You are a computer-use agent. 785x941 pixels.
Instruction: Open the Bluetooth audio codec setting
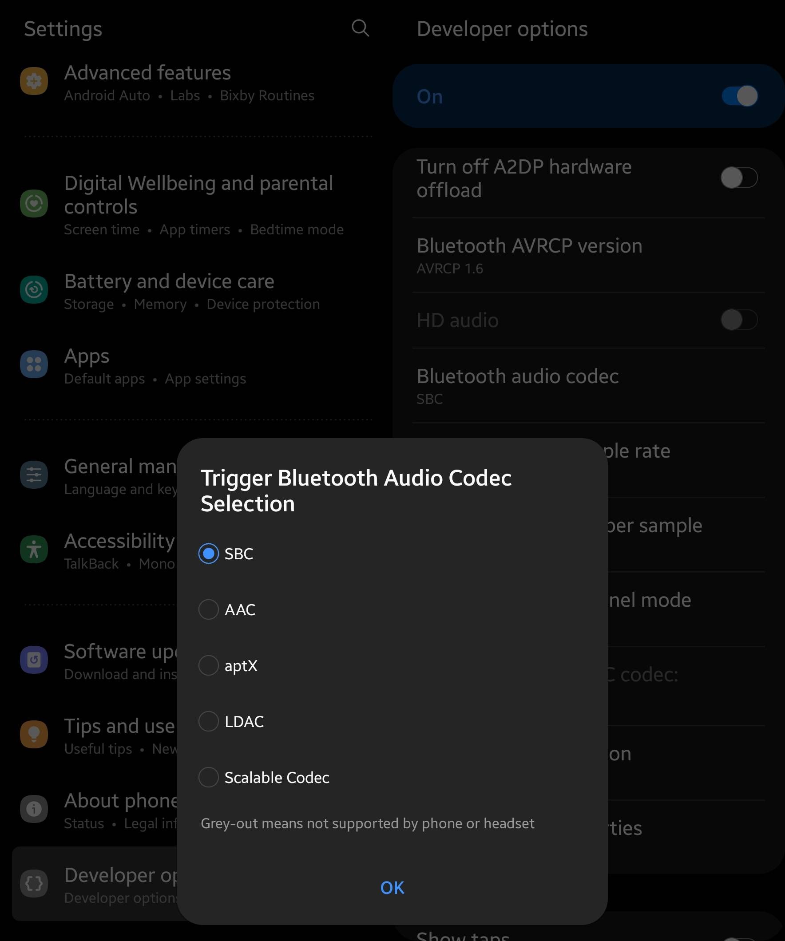[517, 386]
